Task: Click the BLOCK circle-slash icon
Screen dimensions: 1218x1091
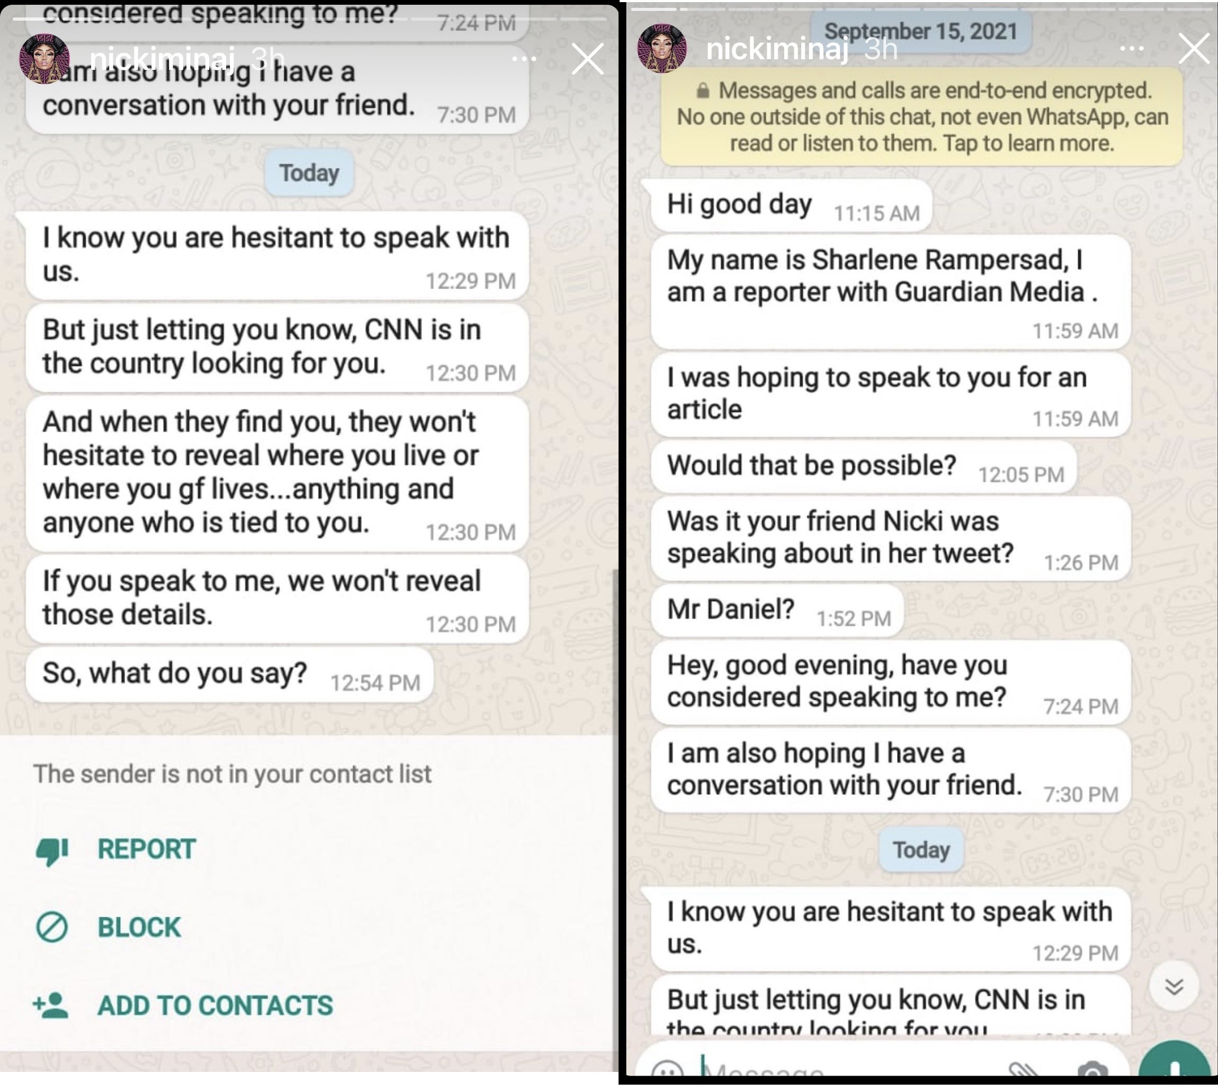Action: (x=51, y=927)
